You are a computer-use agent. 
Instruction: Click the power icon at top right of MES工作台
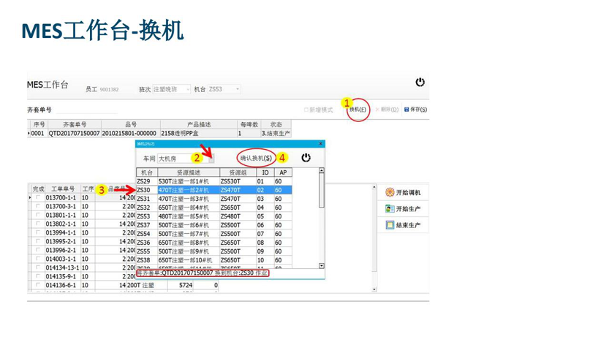(x=420, y=83)
